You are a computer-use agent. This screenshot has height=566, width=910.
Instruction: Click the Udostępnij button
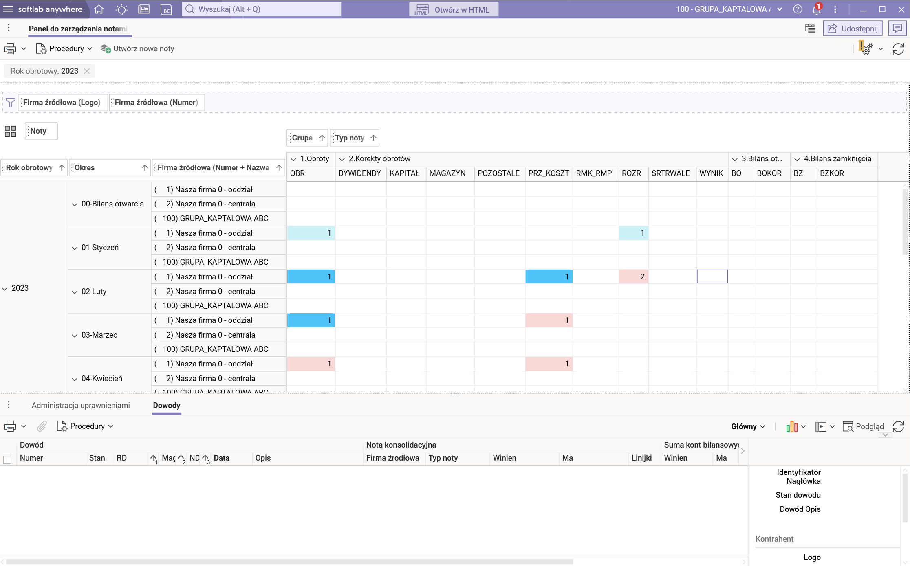853,29
